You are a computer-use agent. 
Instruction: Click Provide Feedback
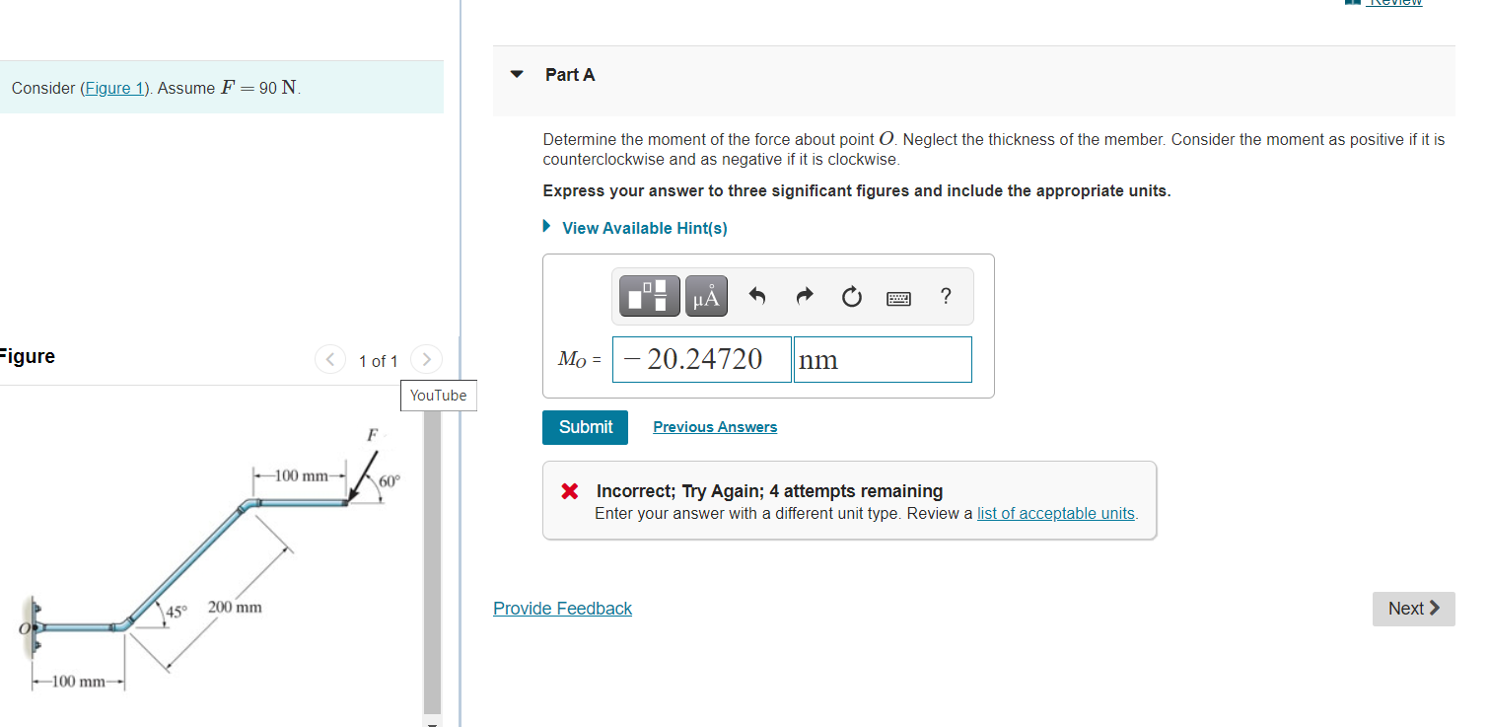pos(562,608)
